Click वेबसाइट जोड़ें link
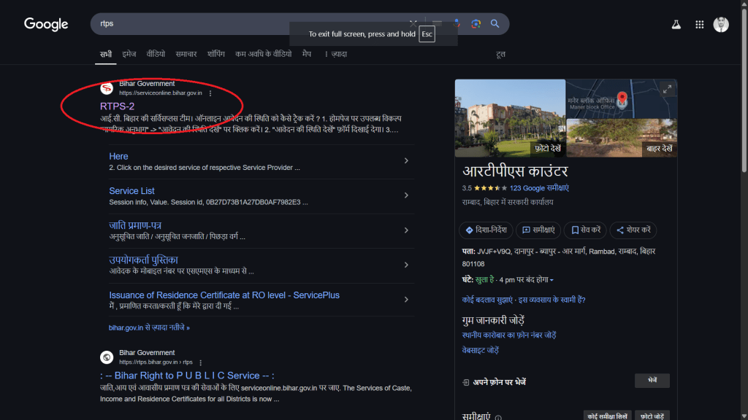 (481, 351)
